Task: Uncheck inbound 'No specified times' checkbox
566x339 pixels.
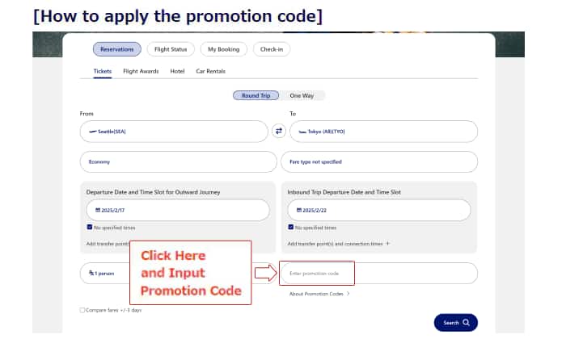Action: pyautogui.click(x=290, y=228)
